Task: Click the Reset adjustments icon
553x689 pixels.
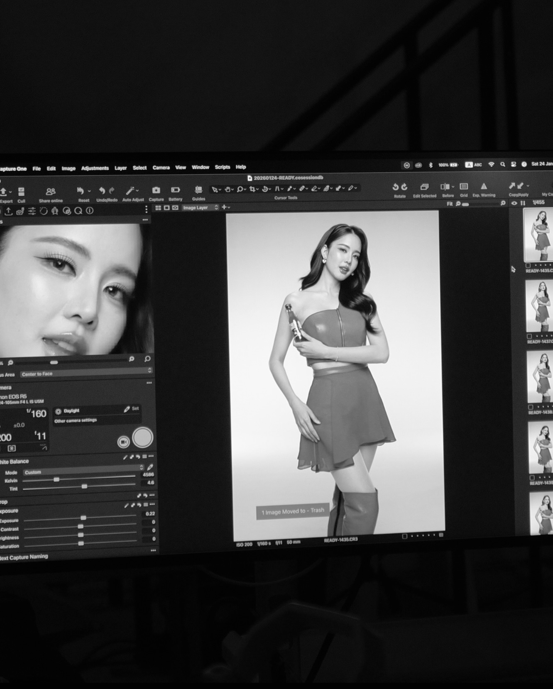Action: 81,191
